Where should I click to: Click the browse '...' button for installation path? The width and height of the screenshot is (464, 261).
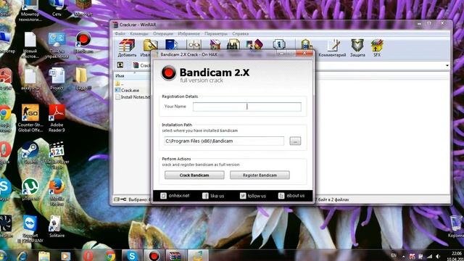tap(295, 141)
